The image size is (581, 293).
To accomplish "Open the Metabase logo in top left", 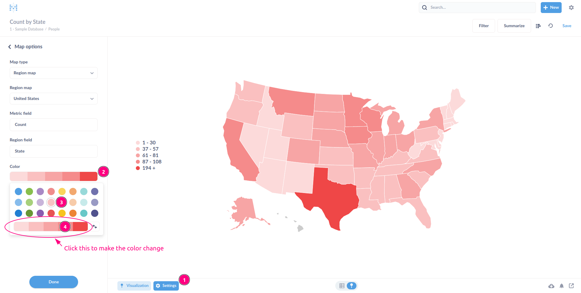I will click(14, 7).
